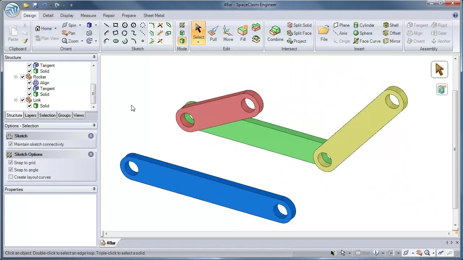Open the quick access toolbar customize dropdown
Image resolution: width=463 pixels, height=260 pixels.
pos(71,5)
